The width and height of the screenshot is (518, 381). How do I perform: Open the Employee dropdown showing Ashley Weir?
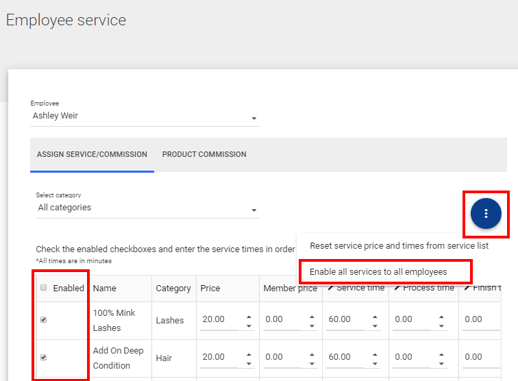click(x=145, y=116)
